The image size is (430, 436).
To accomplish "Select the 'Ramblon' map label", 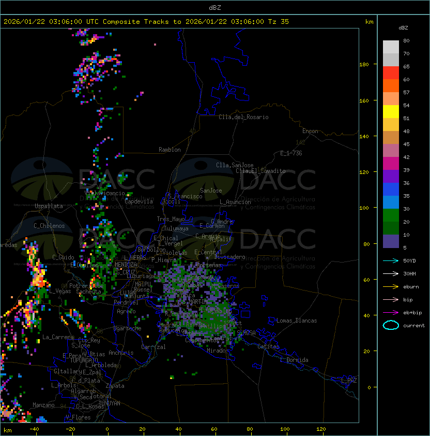I will tap(170, 150).
